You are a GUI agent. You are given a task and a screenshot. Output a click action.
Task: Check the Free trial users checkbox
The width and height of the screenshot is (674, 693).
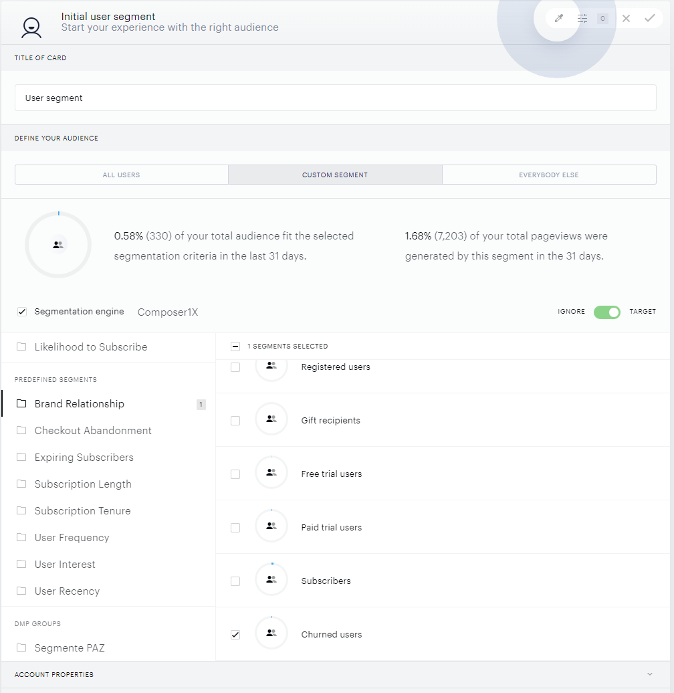click(x=235, y=474)
